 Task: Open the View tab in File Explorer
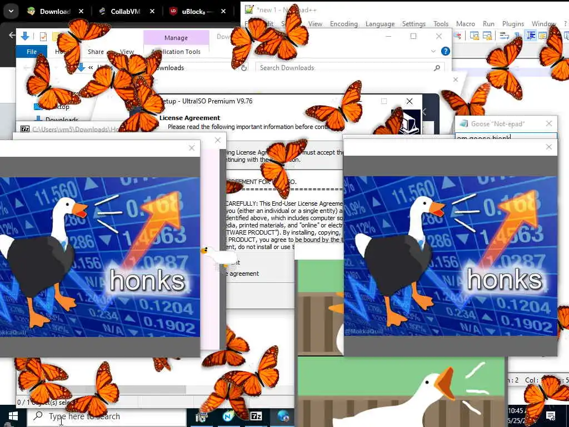pyautogui.click(x=127, y=52)
